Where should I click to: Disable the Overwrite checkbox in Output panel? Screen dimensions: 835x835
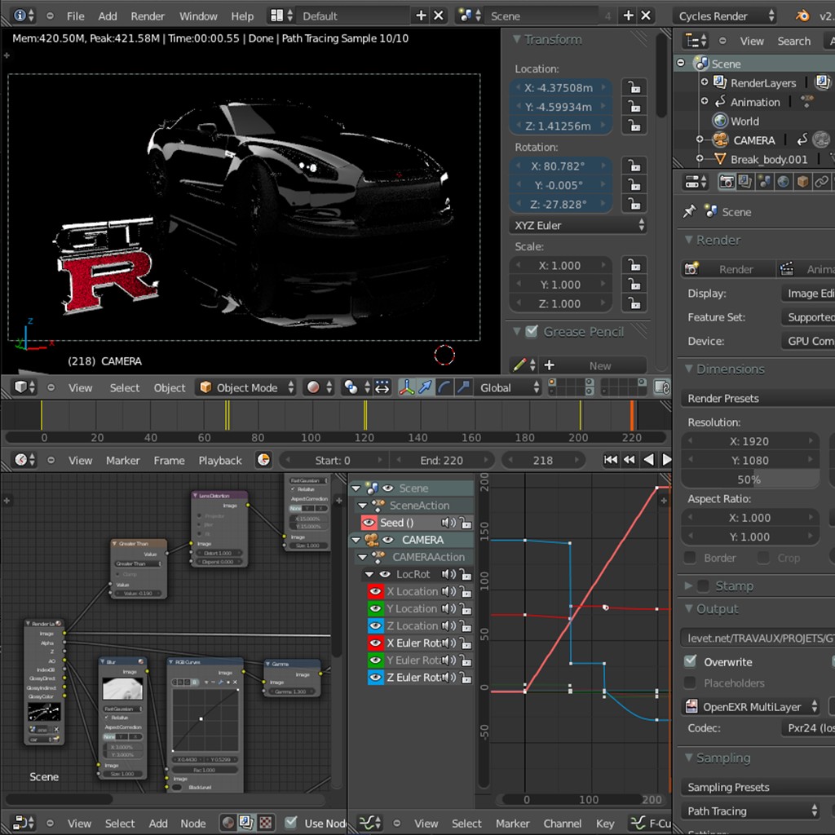coord(689,661)
